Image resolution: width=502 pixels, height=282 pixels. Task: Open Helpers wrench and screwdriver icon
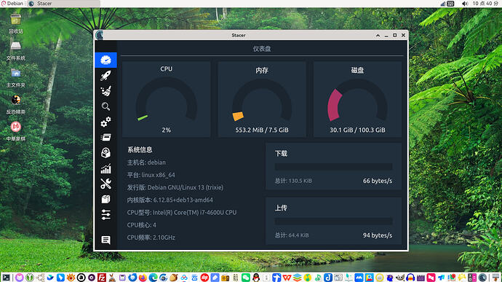pyautogui.click(x=105, y=184)
